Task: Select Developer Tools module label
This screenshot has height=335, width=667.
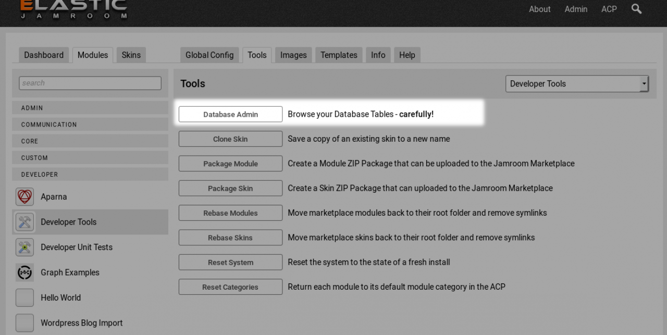Action: pyautogui.click(x=69, y=222)
